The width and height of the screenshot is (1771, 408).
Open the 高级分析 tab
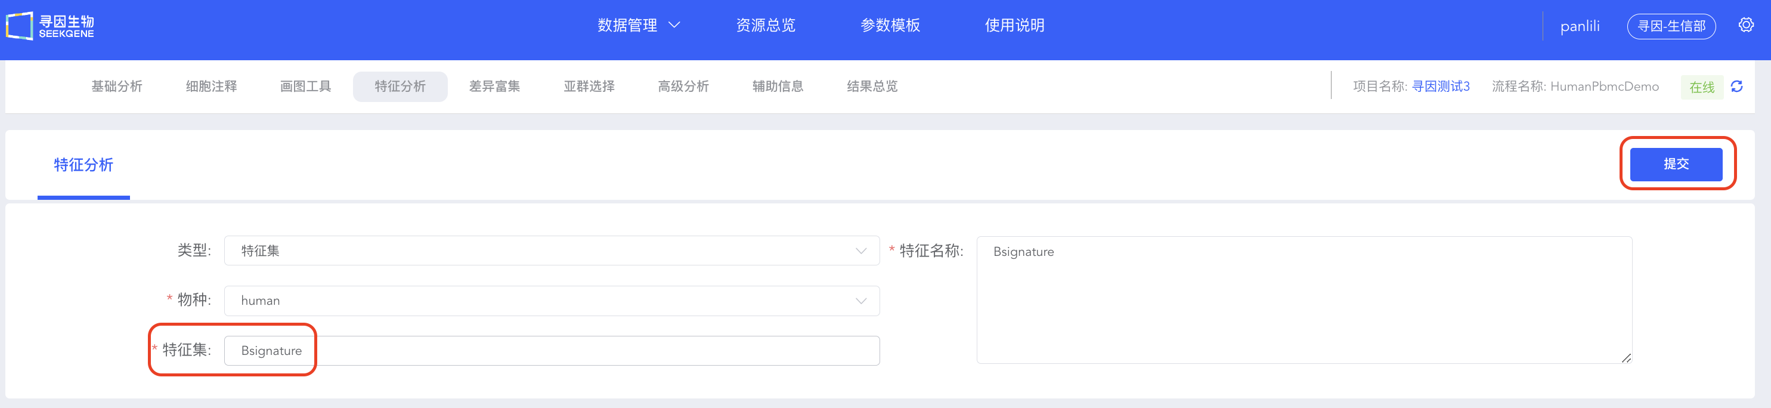pyautogui.click(x=683, y=86)
